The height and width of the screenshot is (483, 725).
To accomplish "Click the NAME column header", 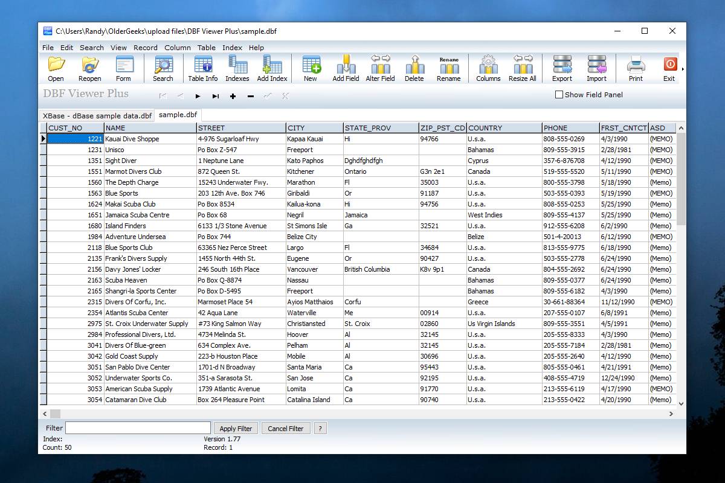I will pos(150,128).
